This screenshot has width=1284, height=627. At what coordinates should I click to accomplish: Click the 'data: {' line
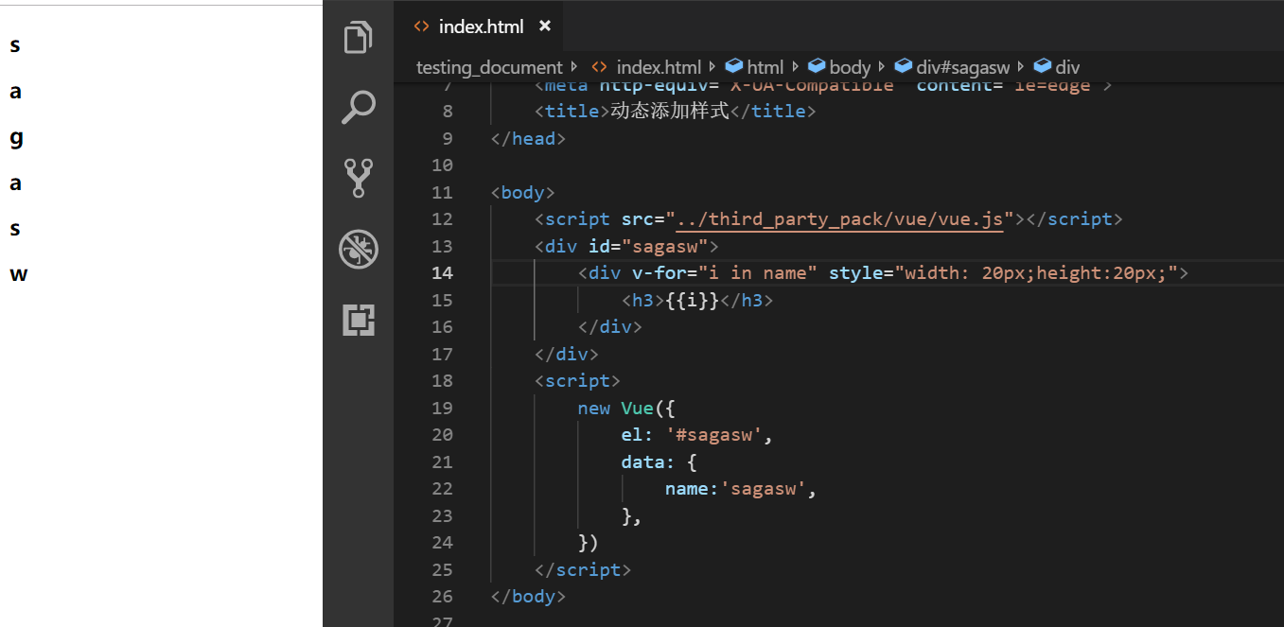point(660,462)
